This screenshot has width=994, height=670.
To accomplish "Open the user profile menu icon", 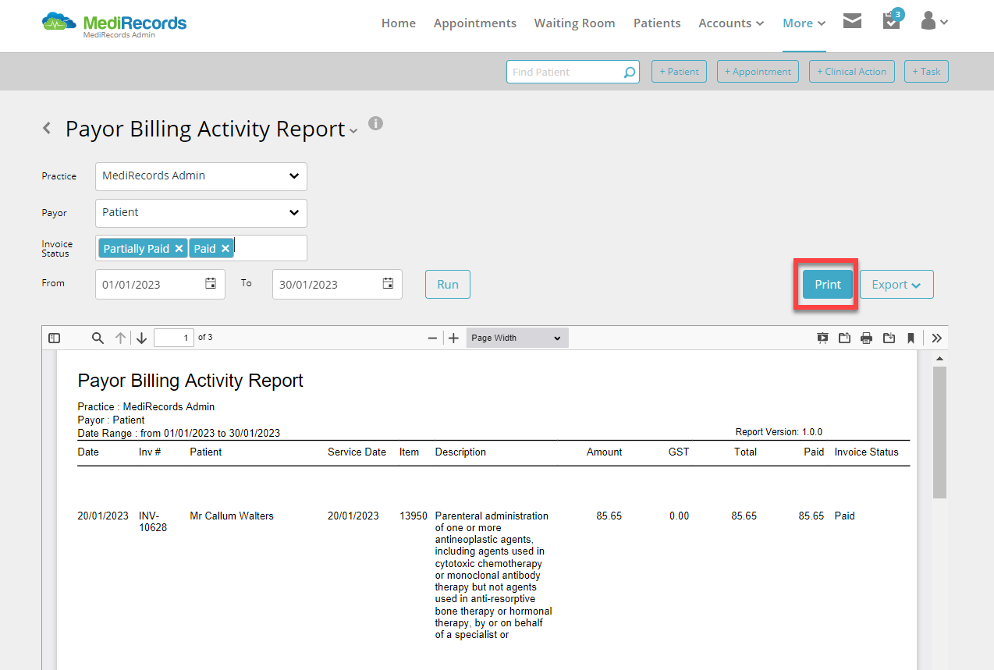I will pos(934,21).
